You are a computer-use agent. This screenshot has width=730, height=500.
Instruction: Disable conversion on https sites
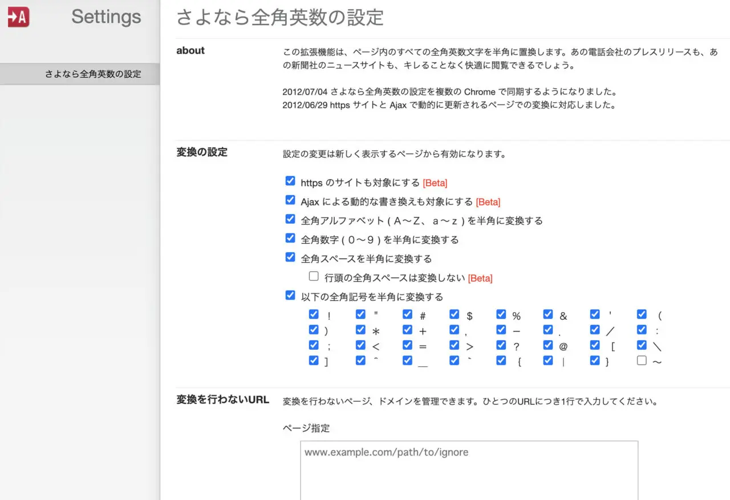coord(290,180)
